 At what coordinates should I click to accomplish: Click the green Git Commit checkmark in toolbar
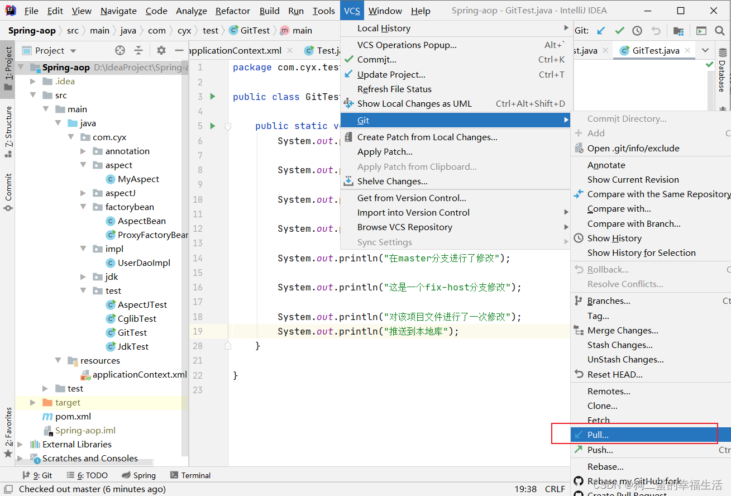(x=619, y=31)
